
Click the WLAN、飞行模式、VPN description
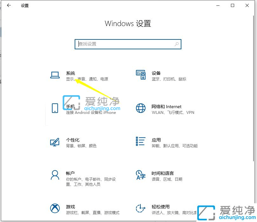pos(173,113)
